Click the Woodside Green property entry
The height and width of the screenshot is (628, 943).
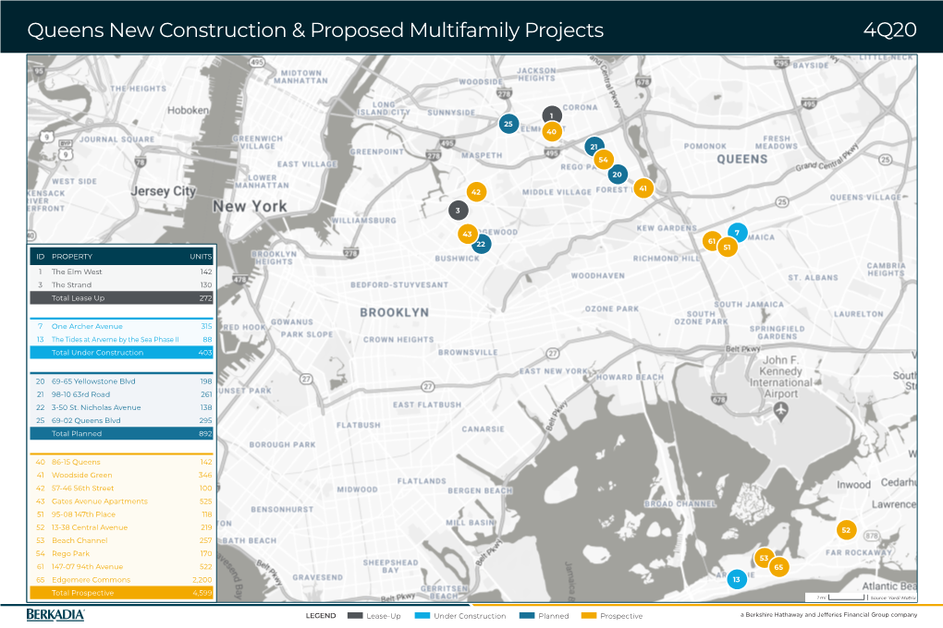tap(122, 475)
